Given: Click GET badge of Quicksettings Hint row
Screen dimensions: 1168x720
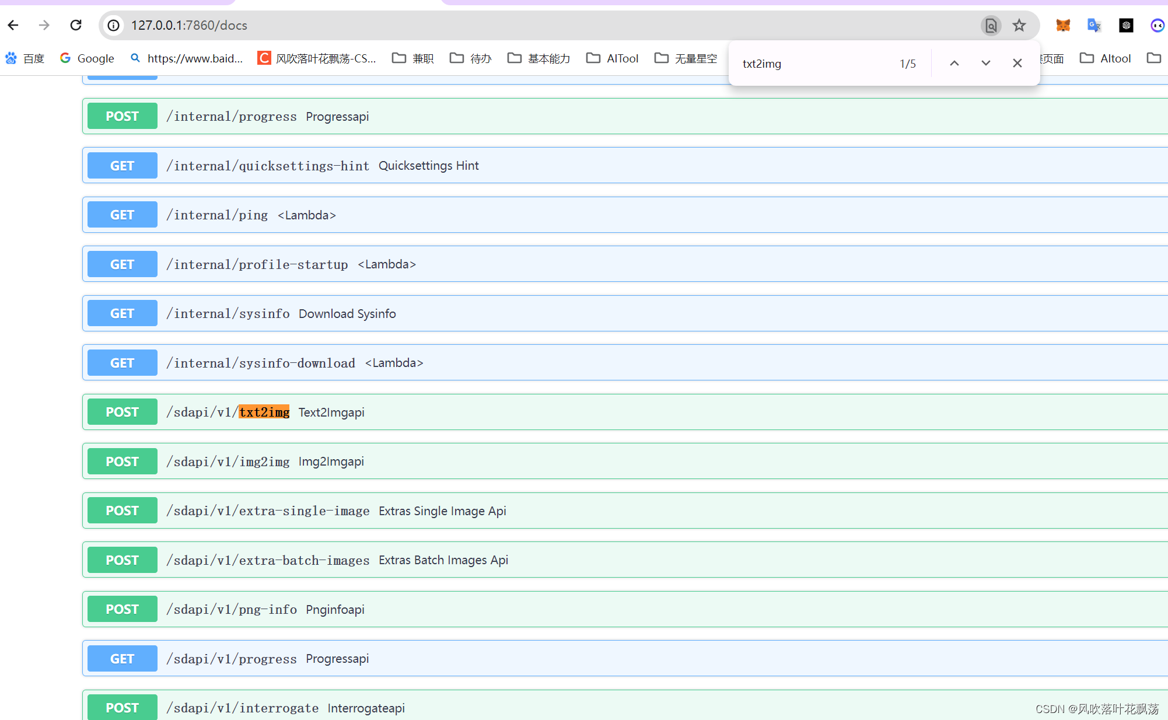Looking at the screenshot, I should pyautogui.click(x=123, y=166).
